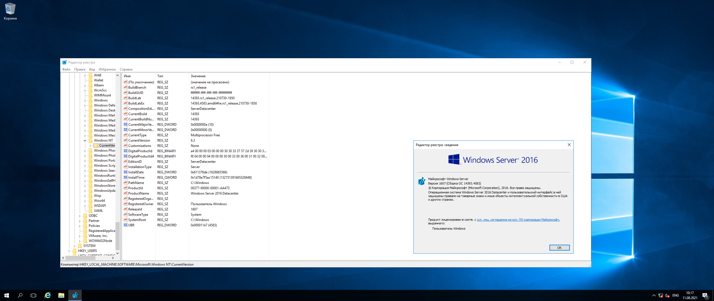
Task: Expand the ODBC key
Action: tap(79, 216)
